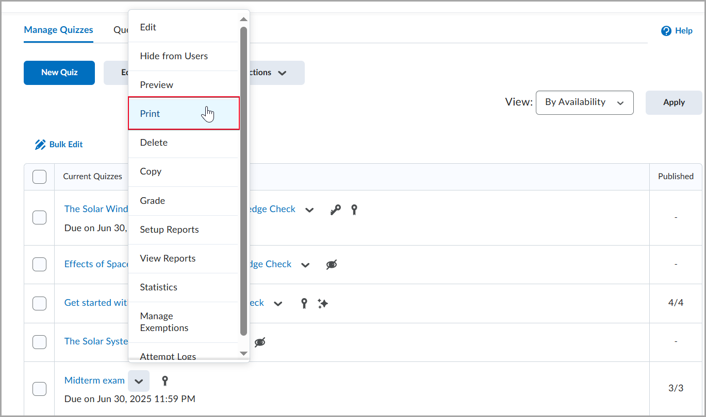706x417 pixels.
Task: Click the hidden-eye icon on Effects of Space quiz
Action: (x=332, y=264)
